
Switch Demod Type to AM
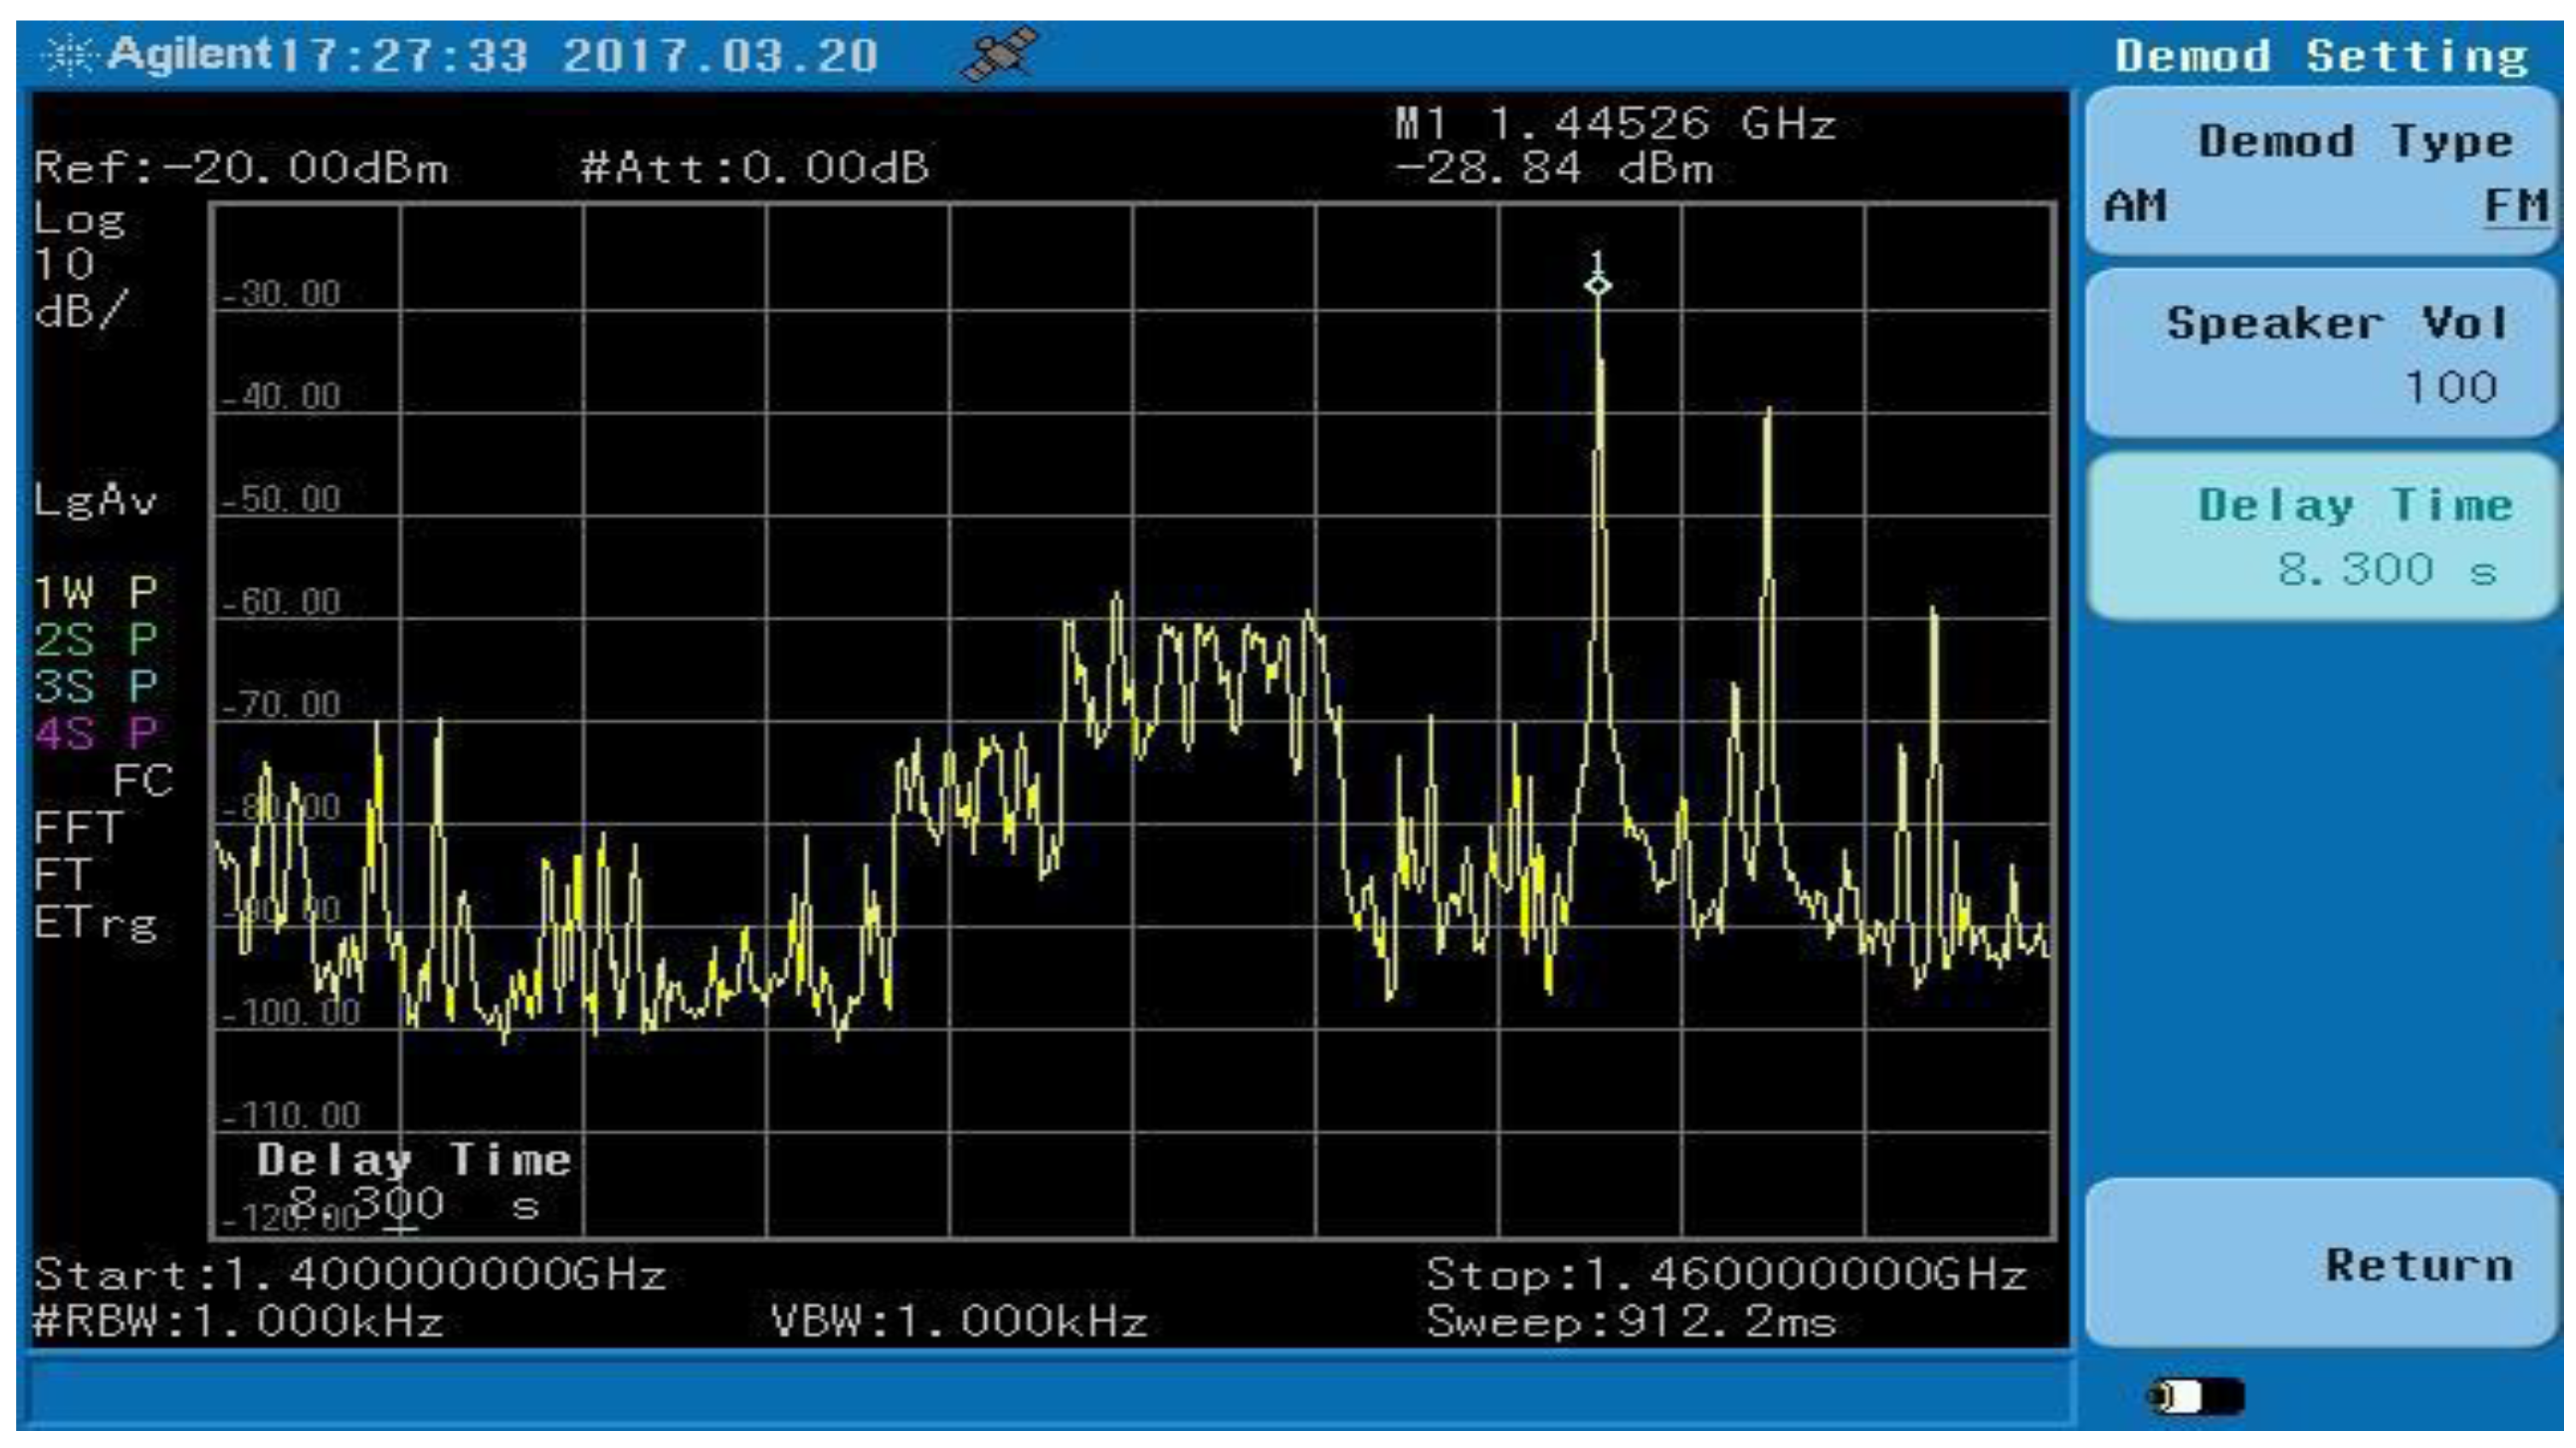tap(2135, 205)
